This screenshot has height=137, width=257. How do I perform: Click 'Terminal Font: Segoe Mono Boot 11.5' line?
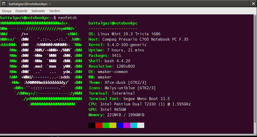point(129,99)
